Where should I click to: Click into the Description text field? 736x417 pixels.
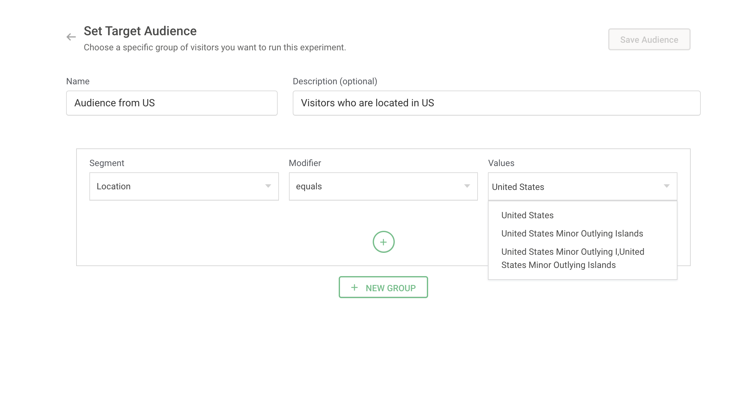tap(496, 103)
